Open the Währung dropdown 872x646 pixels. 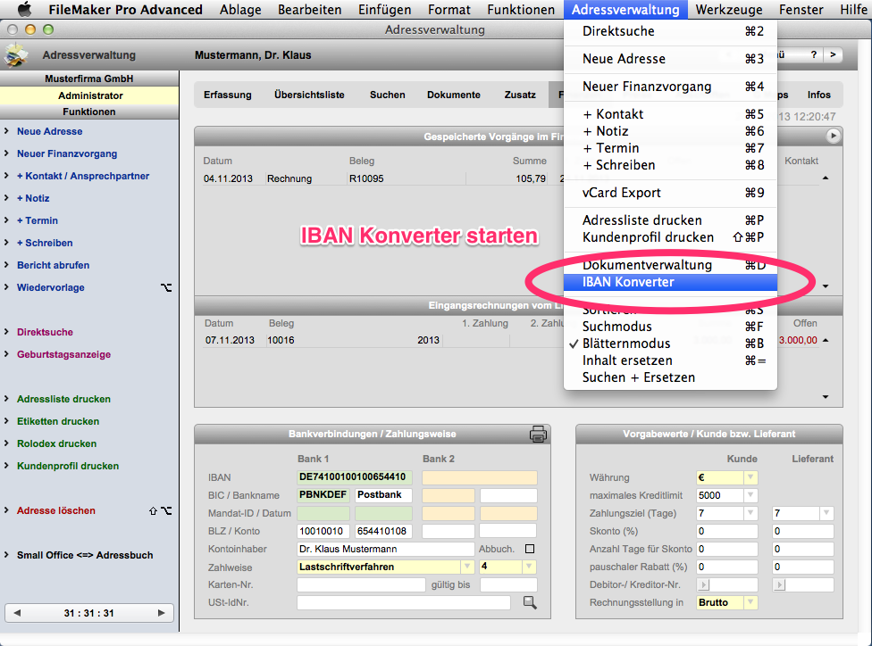[x=750, y=477]
